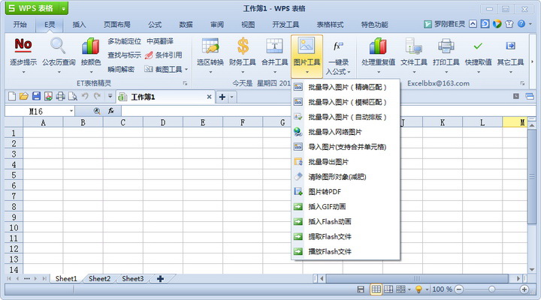Click zoom out minus button

coord(459,289)
